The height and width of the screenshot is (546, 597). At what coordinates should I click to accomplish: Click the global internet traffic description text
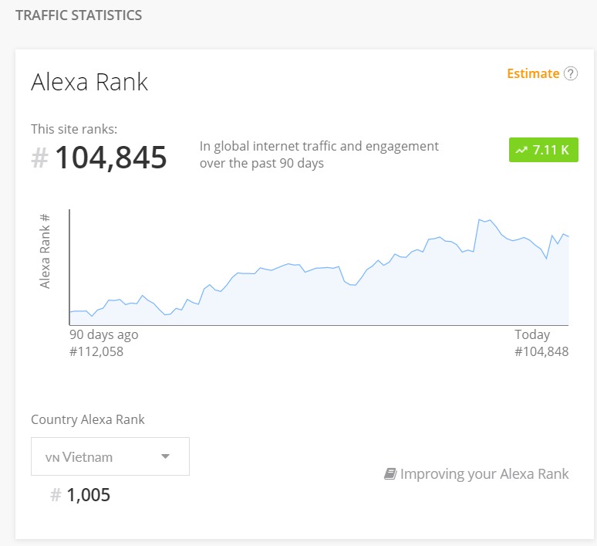pyautogui.click(x=319, y=154)
